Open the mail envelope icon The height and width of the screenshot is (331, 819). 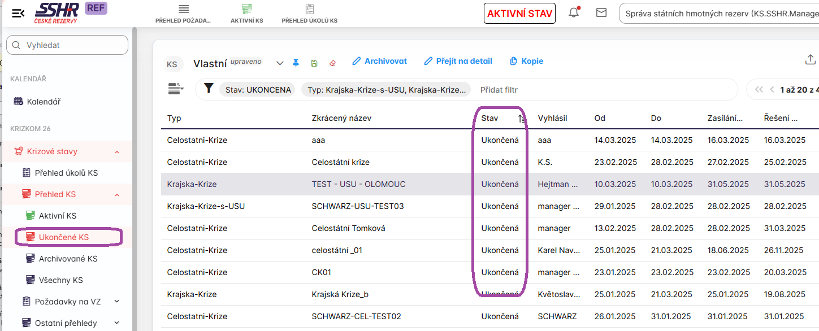pos(601,12)
